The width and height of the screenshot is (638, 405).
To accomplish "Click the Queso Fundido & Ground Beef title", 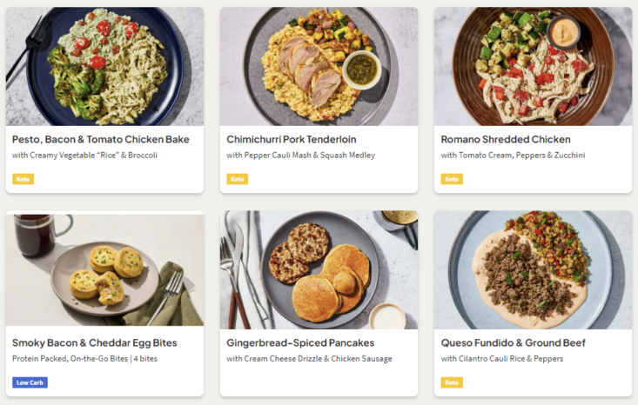I will click(x=513, y=342).
